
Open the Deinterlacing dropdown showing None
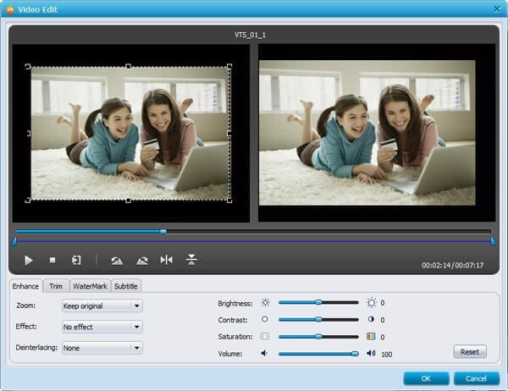click(x=102, y=348)
